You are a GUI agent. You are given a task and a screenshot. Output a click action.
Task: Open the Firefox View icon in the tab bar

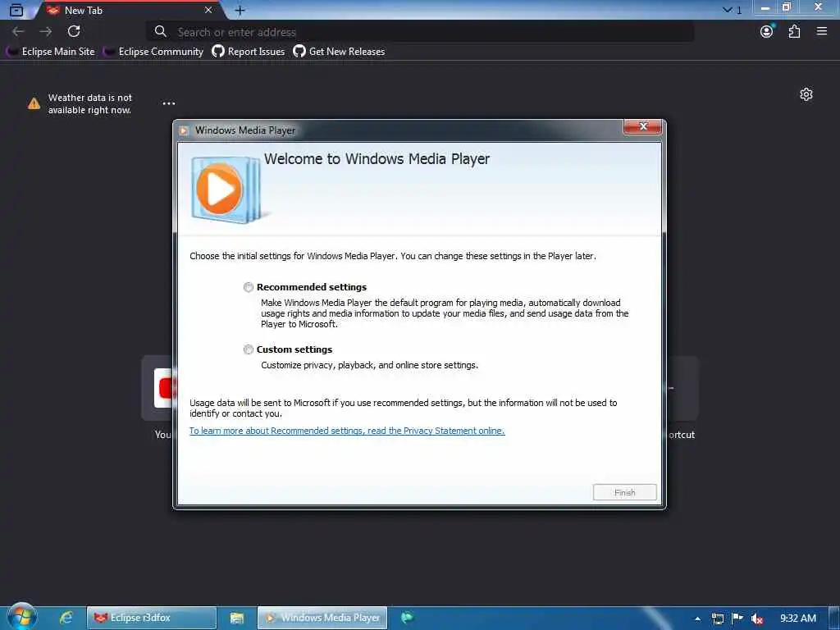click(16, 10)
